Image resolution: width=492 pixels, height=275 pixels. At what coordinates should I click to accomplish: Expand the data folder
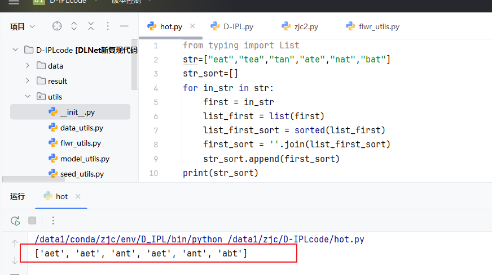(28, 65)
